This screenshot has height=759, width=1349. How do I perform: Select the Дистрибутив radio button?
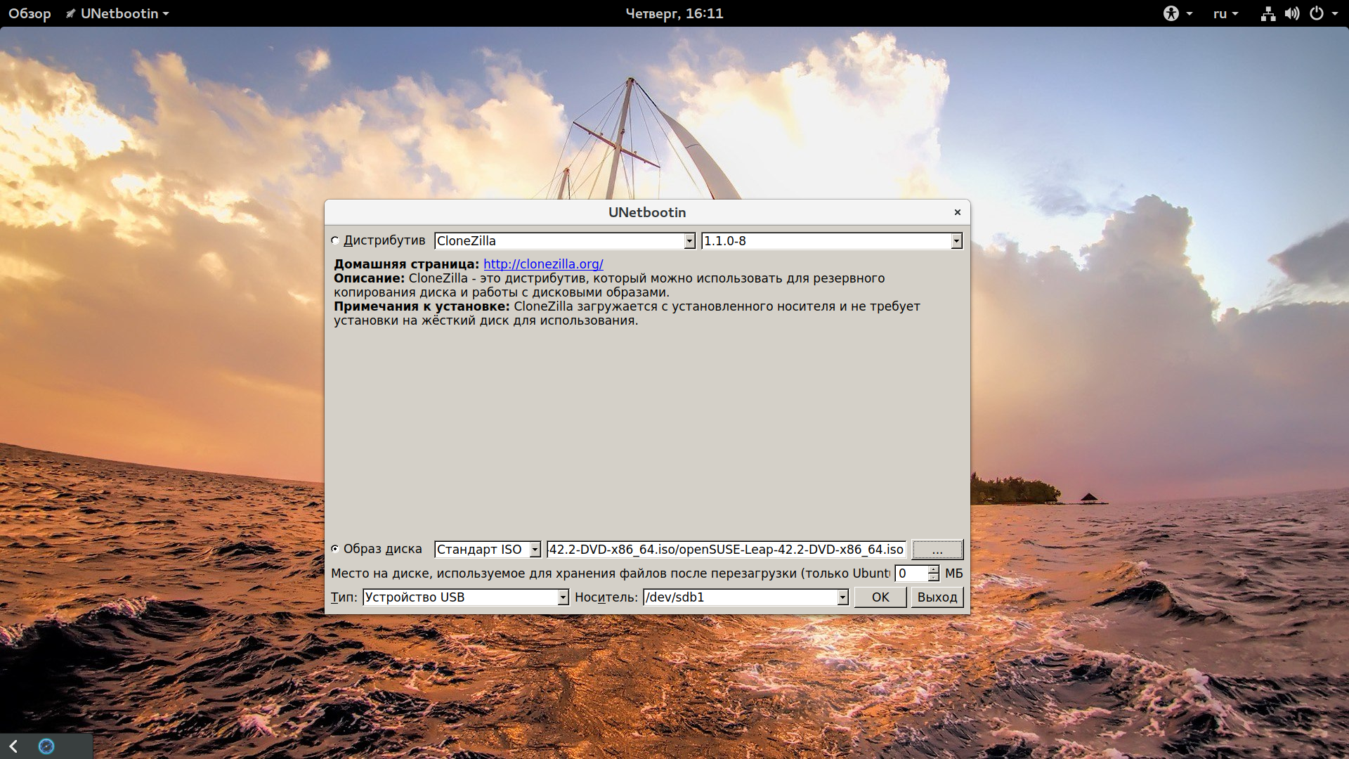click(335, 240)
